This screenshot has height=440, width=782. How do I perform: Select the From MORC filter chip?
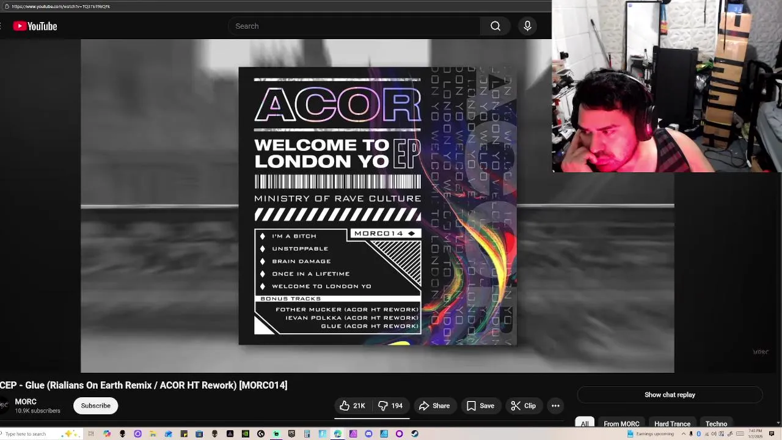coord(621,424)
